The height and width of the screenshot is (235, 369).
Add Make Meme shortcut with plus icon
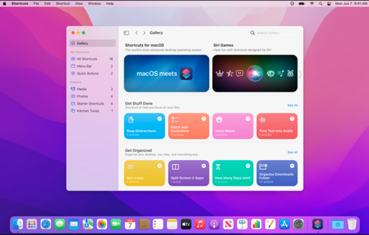pyautogui.click(x=248, y=119)
